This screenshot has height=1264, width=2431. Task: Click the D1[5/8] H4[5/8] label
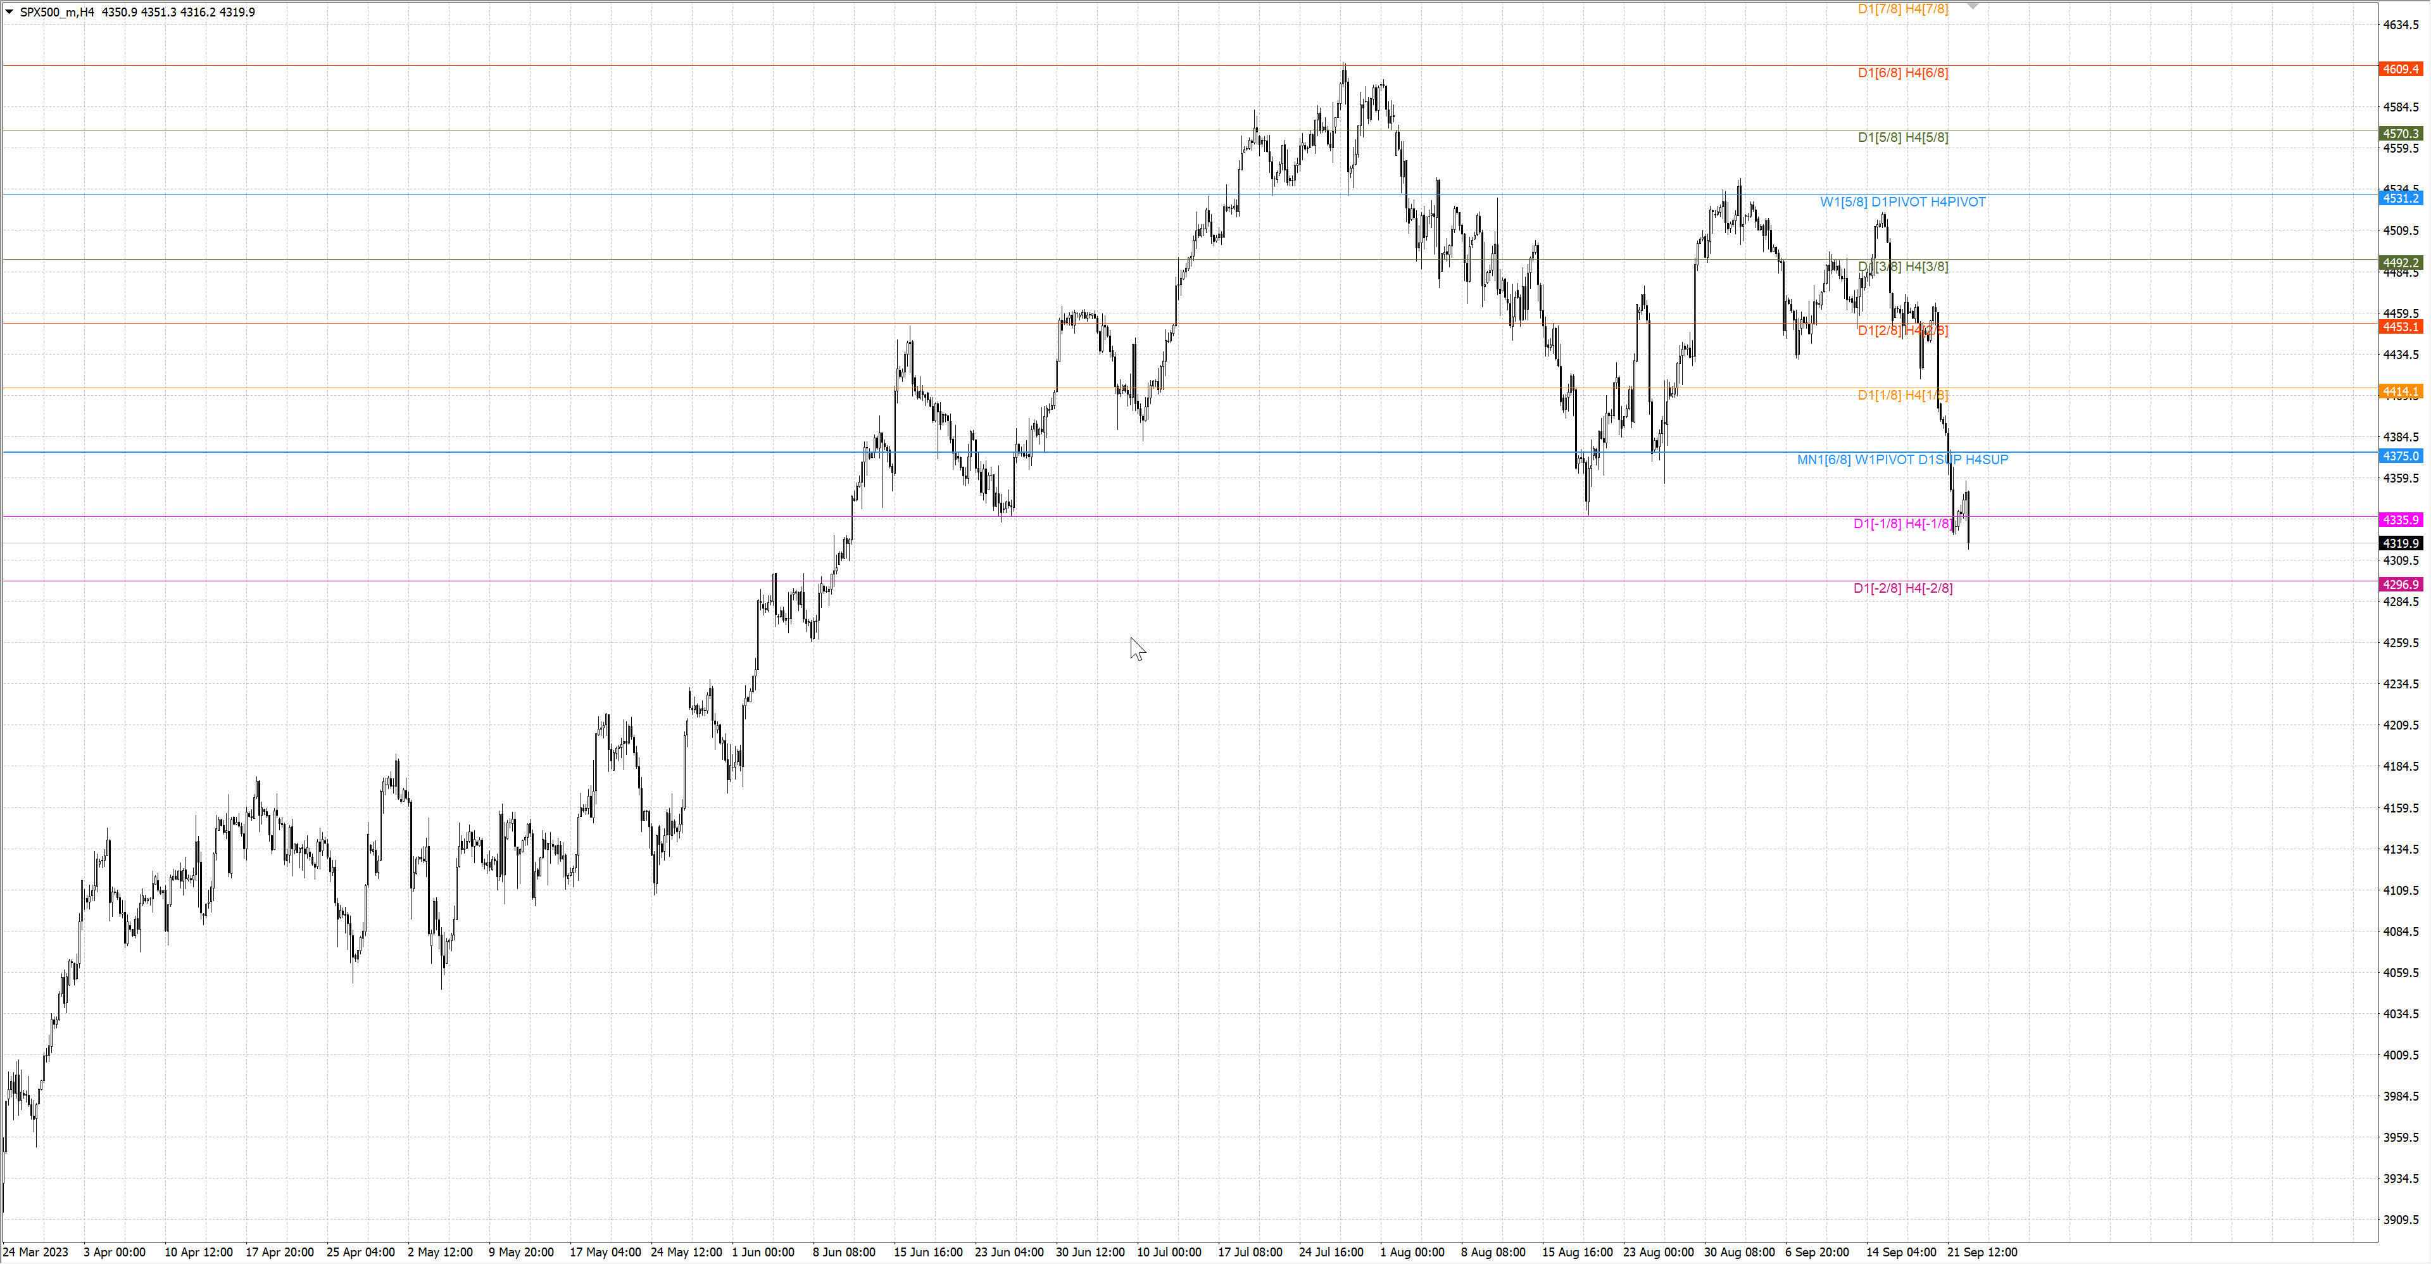1902,138
